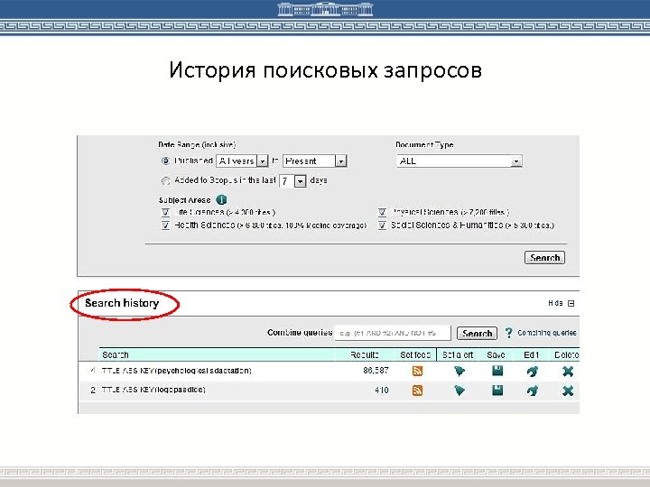Open the All years dropdown
Viewport: 650px width, 487px height.
coord(242,161)
